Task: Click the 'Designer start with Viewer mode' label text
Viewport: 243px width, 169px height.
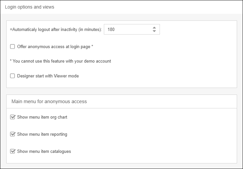Action: click(x=48, y=76)
